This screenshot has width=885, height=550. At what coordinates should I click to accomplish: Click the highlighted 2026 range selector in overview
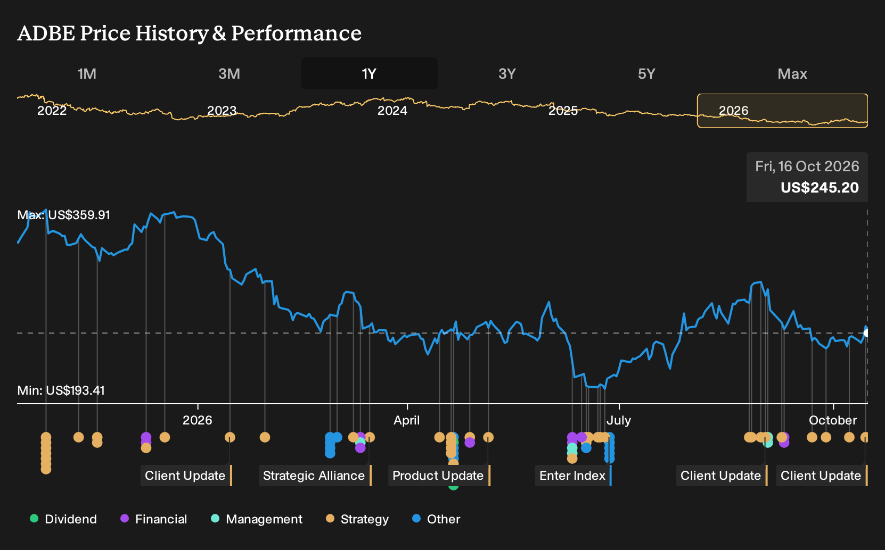pyautogui.click(x=782, y=111)
